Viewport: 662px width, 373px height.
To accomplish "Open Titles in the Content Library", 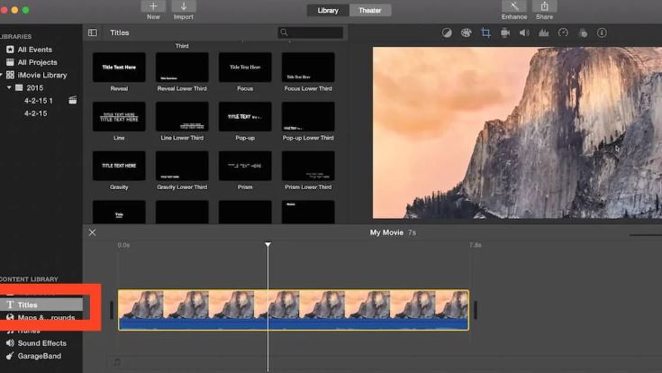I will click(41, 305).
